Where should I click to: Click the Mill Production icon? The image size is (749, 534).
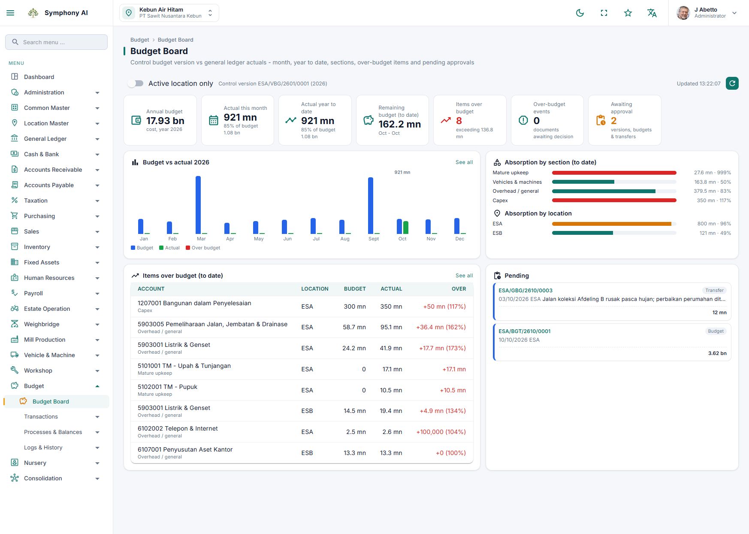(x=15, y=340)
